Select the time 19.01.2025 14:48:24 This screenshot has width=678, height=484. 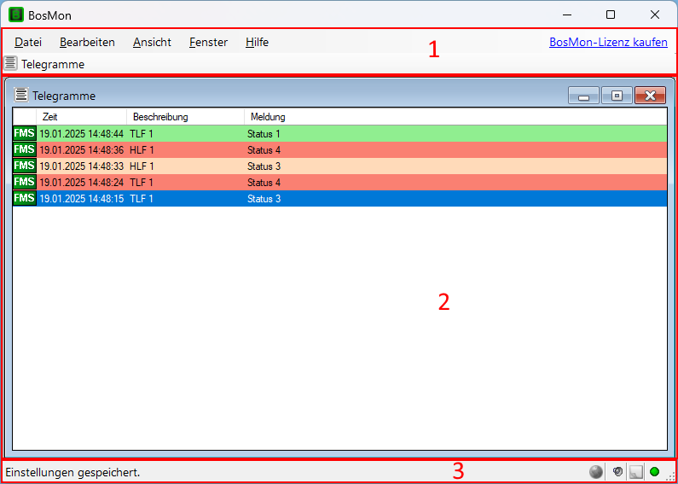[x=82, y=183]
